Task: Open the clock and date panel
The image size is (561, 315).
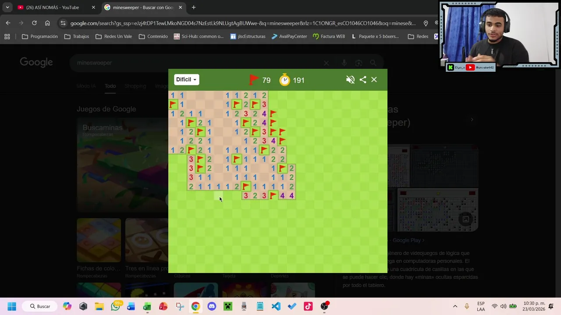Action: (x=533, y=306)
